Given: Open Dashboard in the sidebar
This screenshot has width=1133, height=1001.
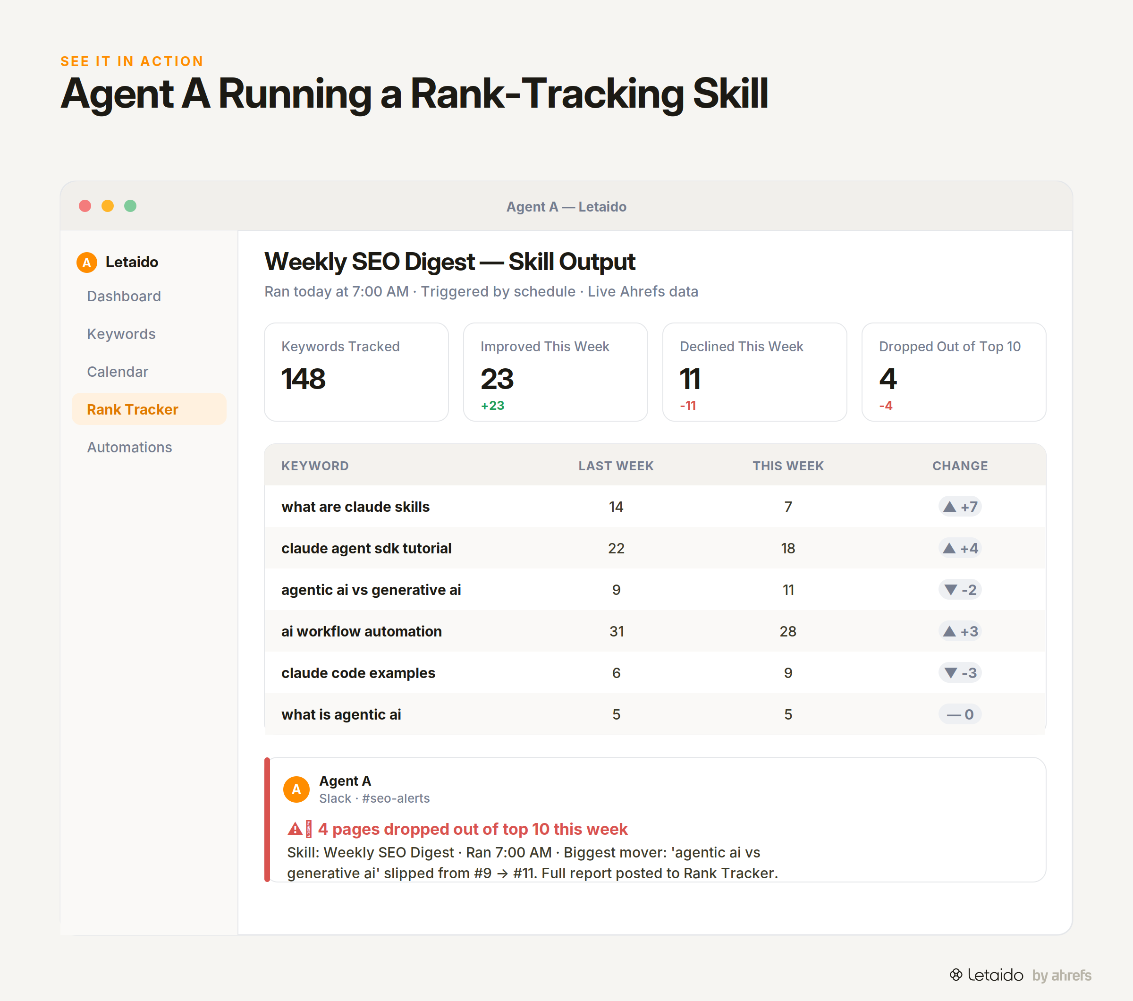Looking at the screenshot, I should coord(124,296).
